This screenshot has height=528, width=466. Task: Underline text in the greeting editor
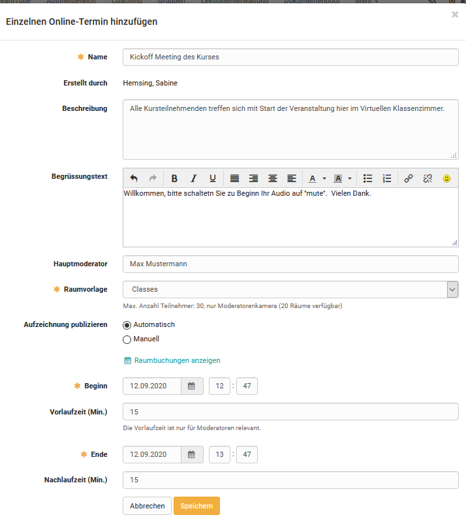(x=213, y=178)
